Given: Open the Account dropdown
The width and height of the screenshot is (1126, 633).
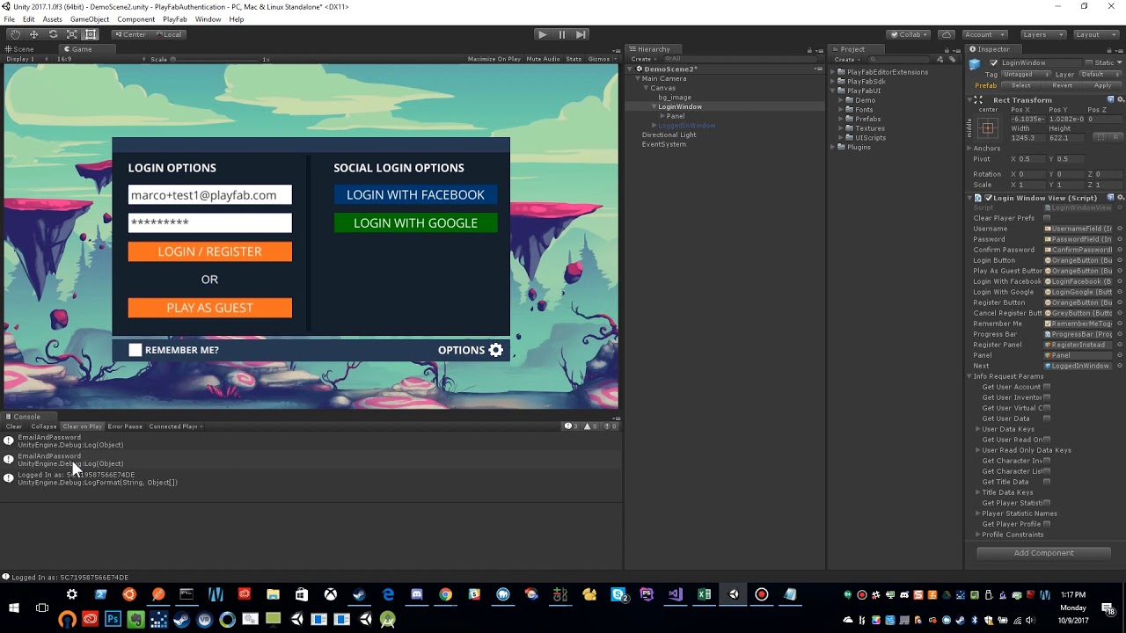Looking at the screenshot, I should point(983,34).
